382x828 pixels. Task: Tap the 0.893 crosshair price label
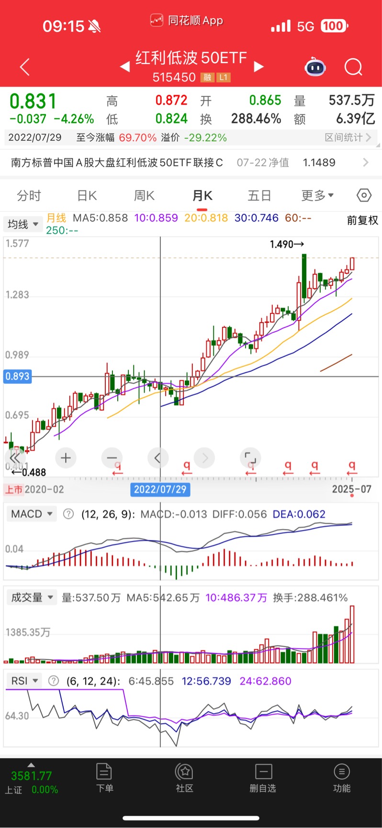point(18,377)
